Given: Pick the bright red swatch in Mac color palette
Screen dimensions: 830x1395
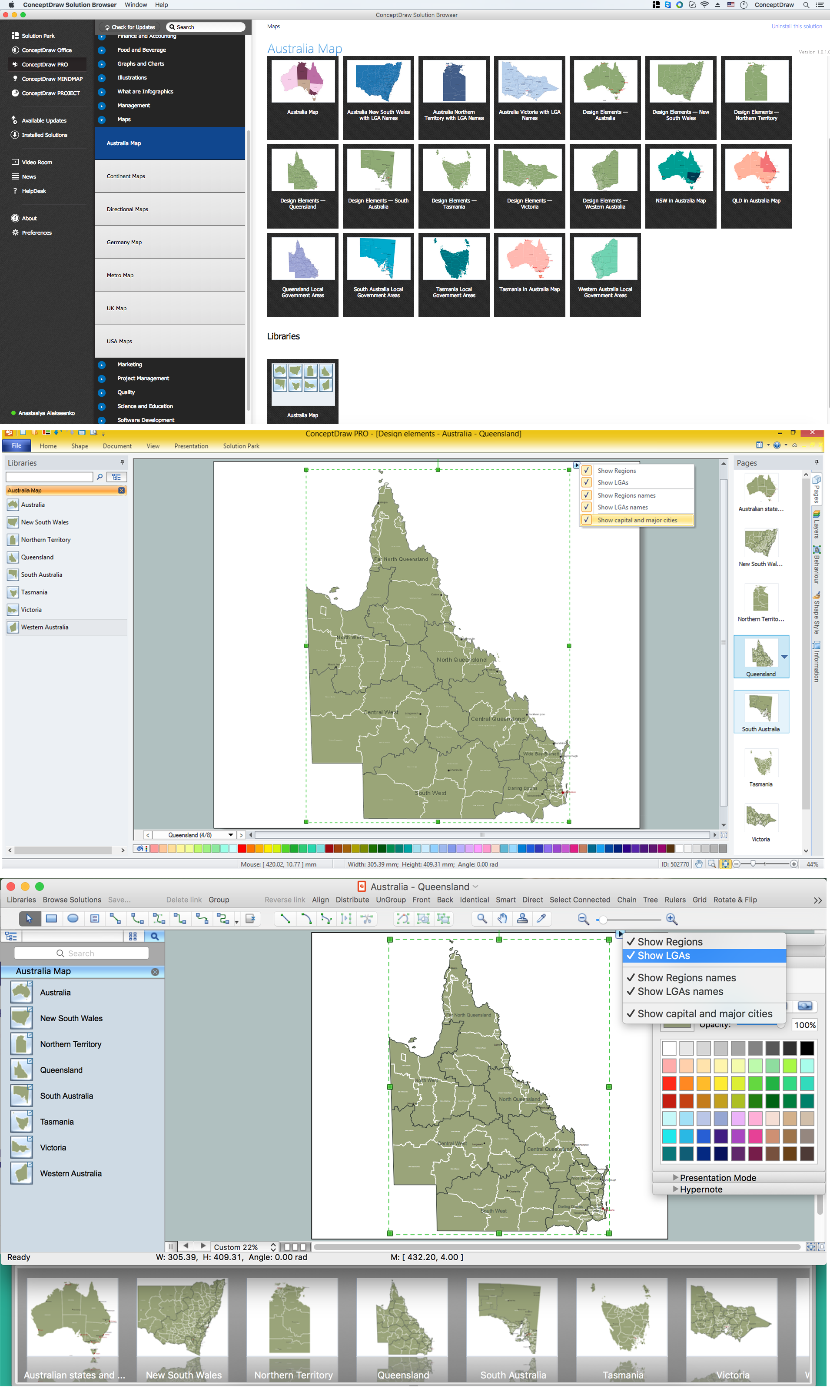Looking at the screenshot, I should (669, 1083).
